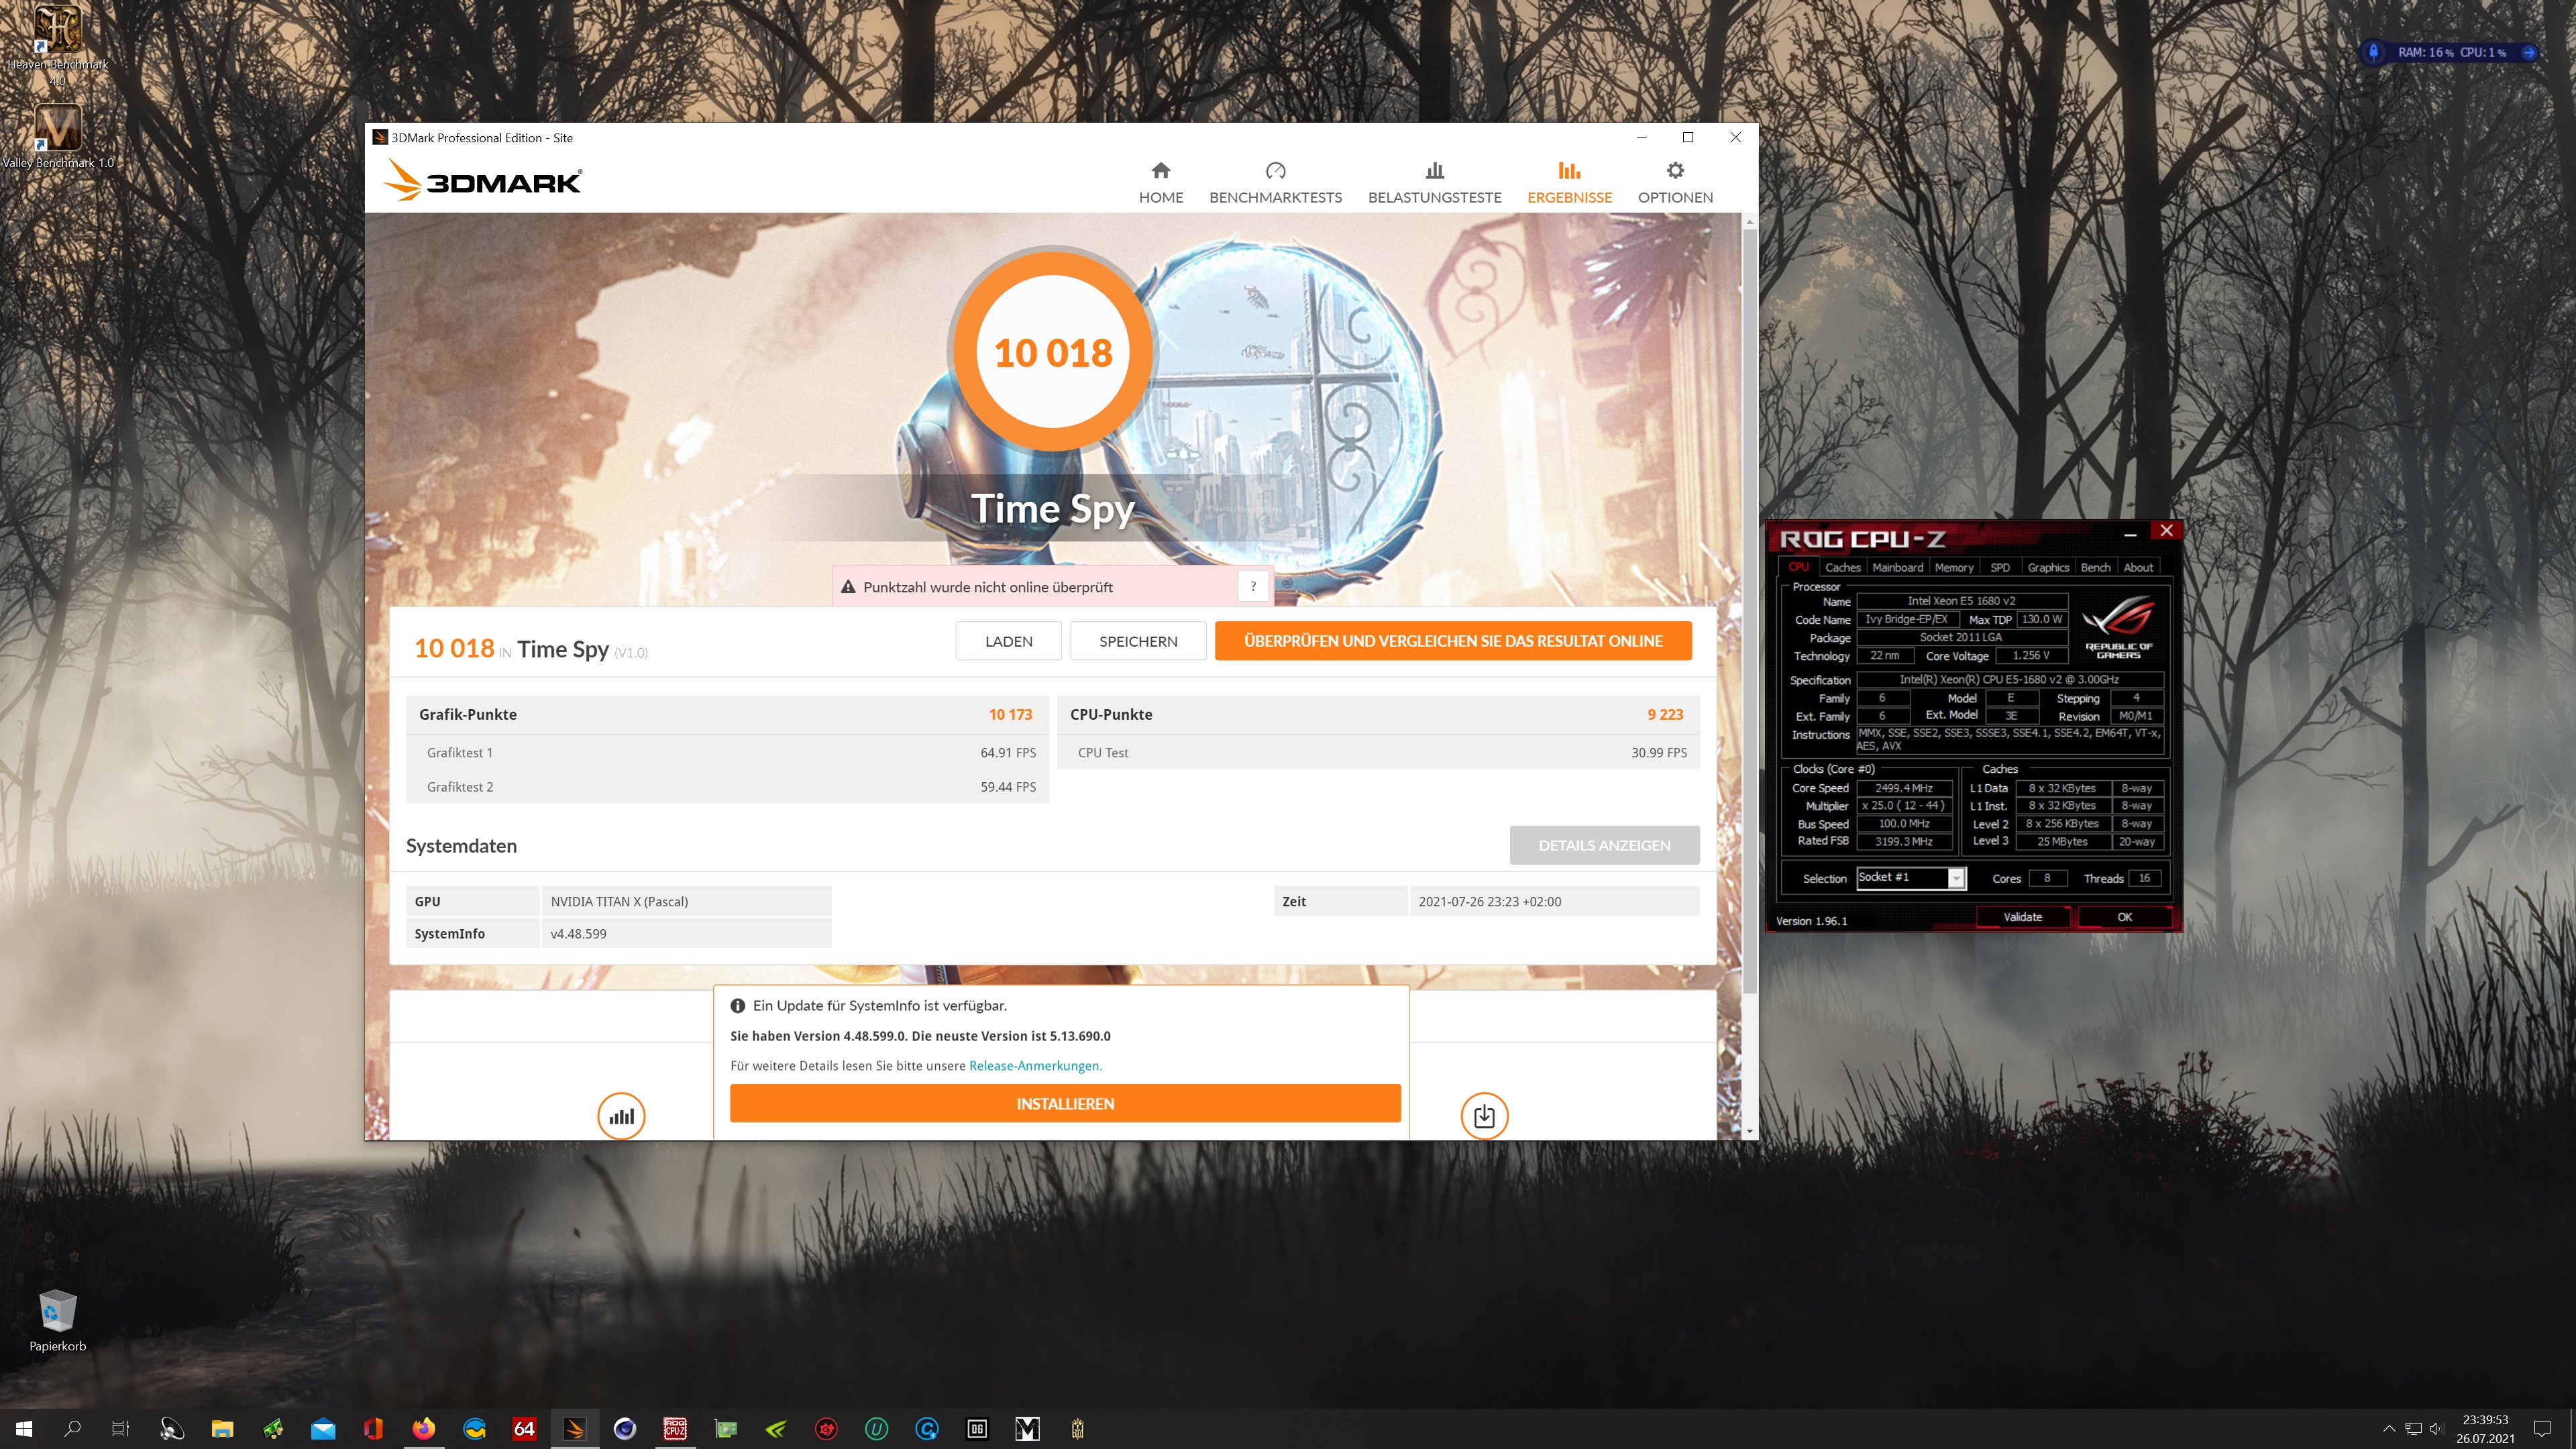Open the volume control in system tray

2436,1428
